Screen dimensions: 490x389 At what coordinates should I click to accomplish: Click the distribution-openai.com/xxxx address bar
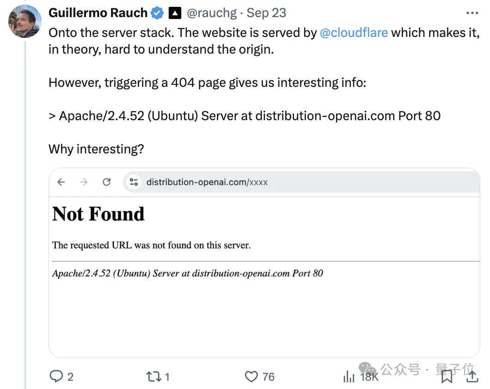click(207, 182)
